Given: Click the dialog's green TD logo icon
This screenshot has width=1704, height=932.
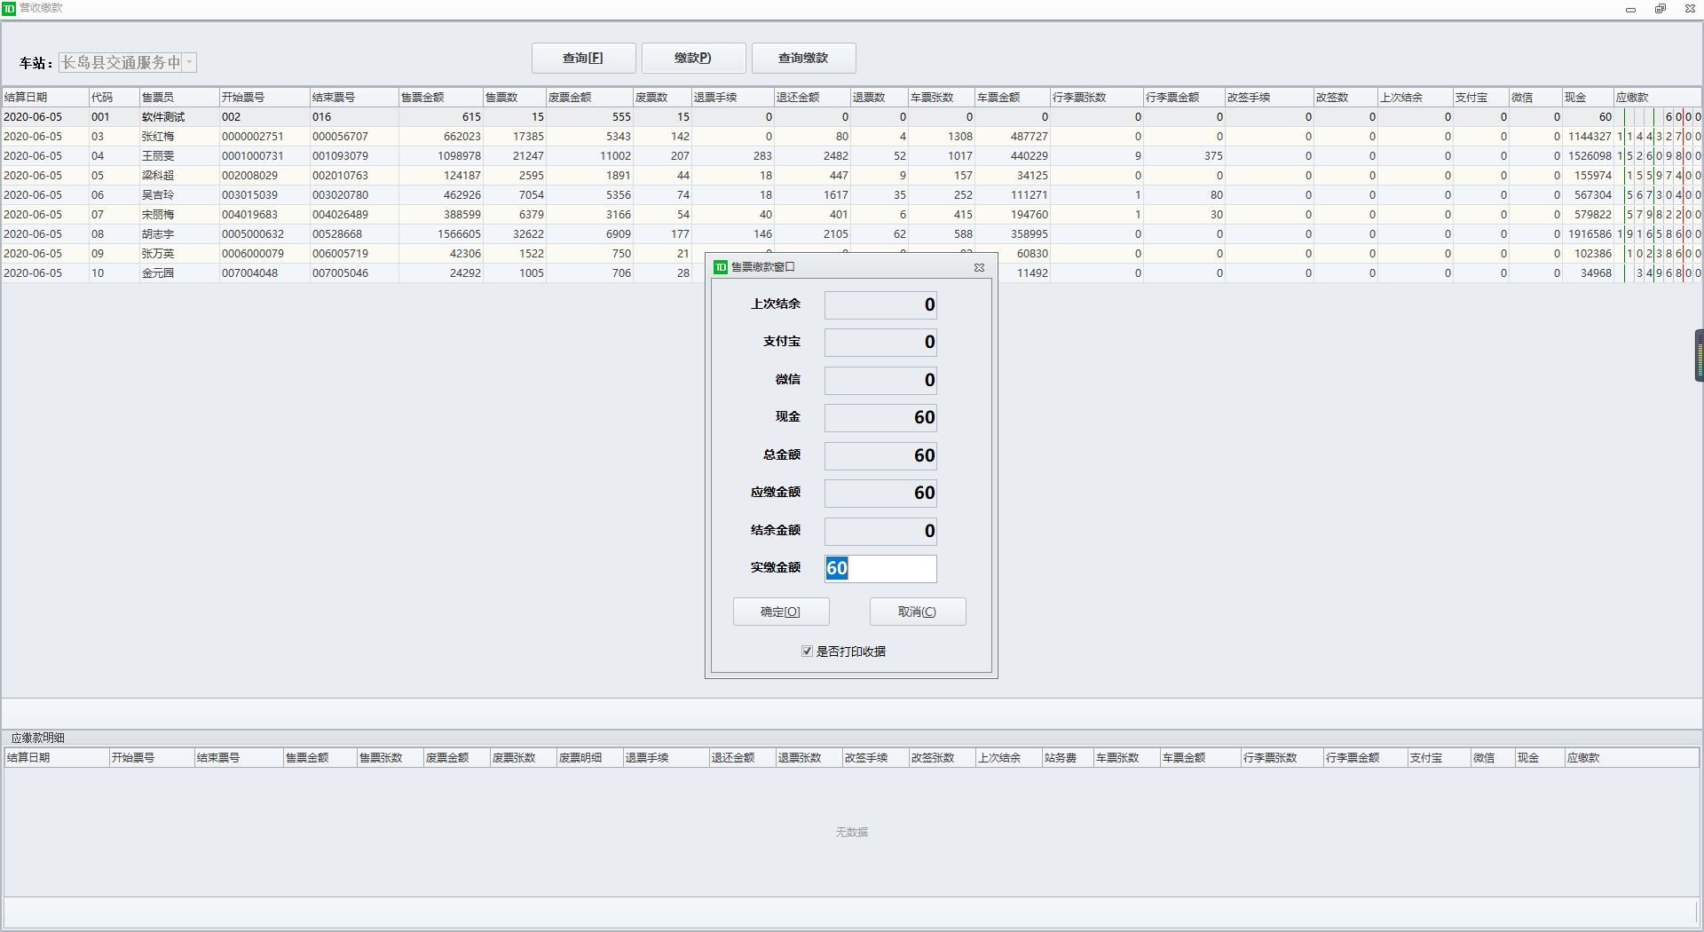Looking at the screenshot, I should coord(721,267).
